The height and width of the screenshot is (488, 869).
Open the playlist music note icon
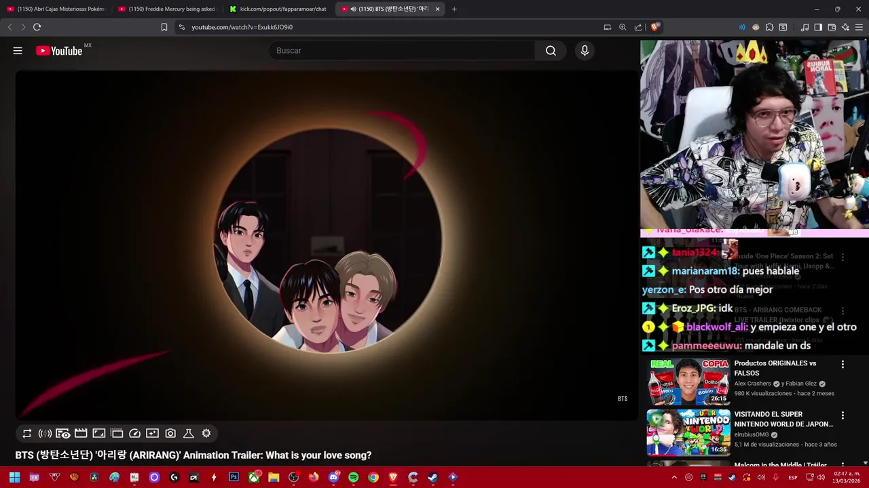(805, 27)
